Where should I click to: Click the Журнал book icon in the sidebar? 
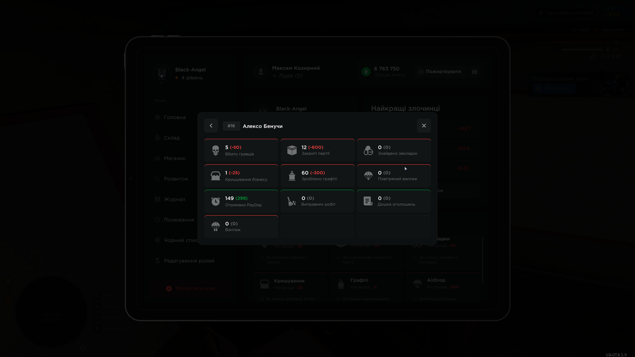point(157,199)
